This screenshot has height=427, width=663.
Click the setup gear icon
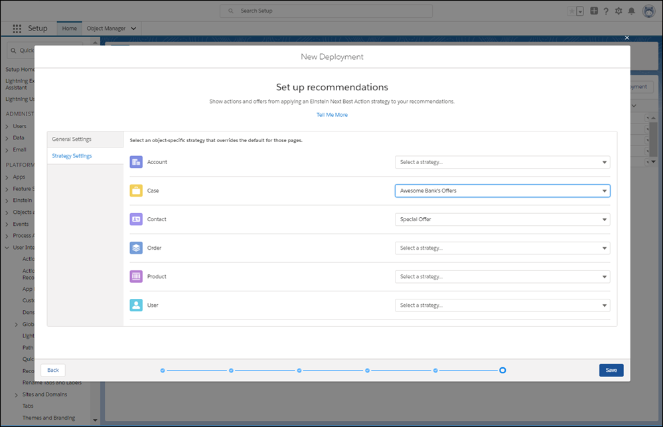618,11
